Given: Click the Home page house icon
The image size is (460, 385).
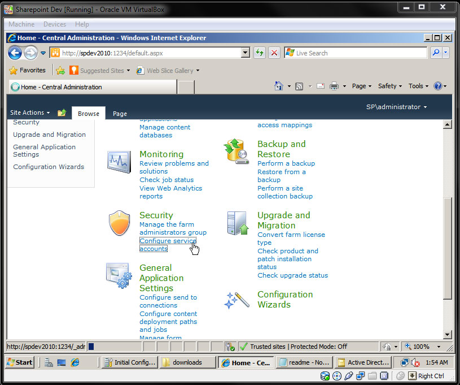Looking at the screenshot, I should pyautogui.click(x=278, y=86).
